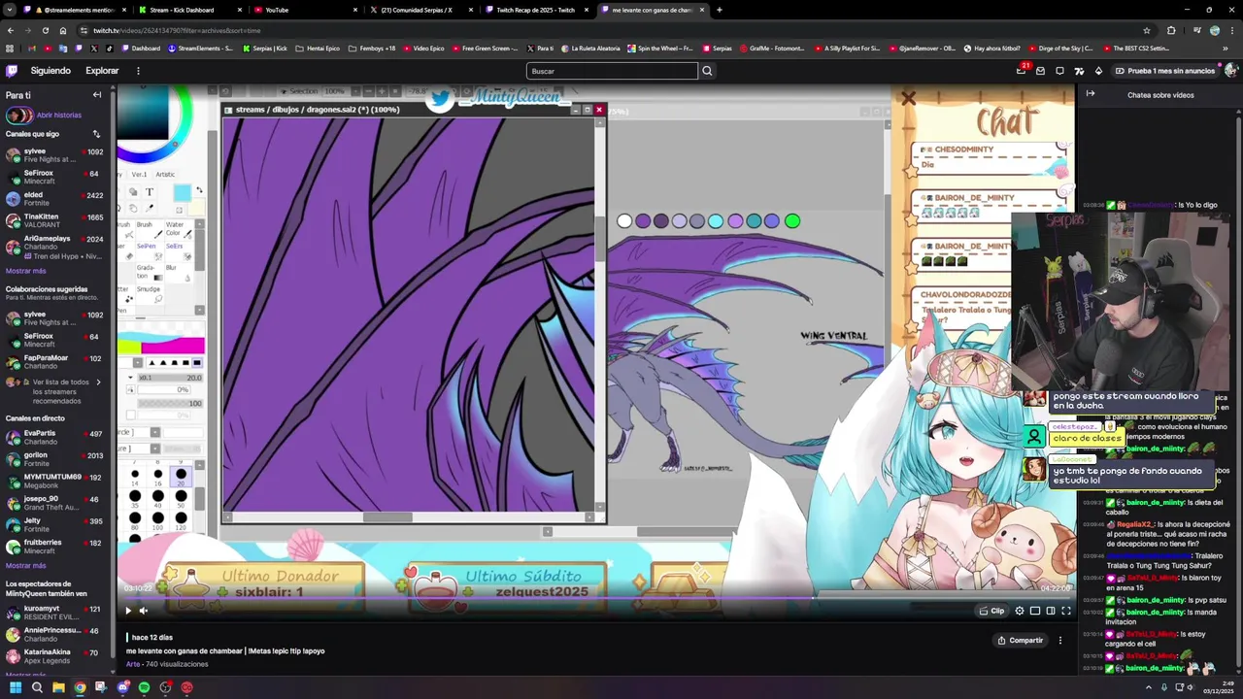Collapse the chat panel with arrow icon
1243x699 pixels.
pyautogui.click(x=1091, y=94)
